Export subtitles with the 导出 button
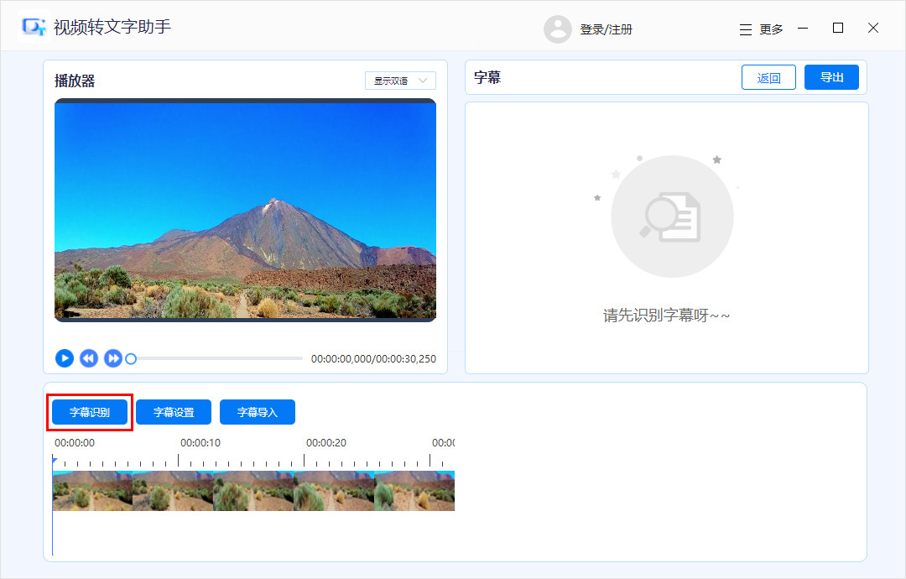The height and width of the screenshot is (579, 906). tap(831, 77)
